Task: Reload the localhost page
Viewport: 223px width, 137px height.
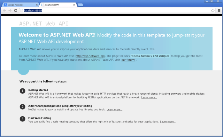Action: (x=15, y=10)
